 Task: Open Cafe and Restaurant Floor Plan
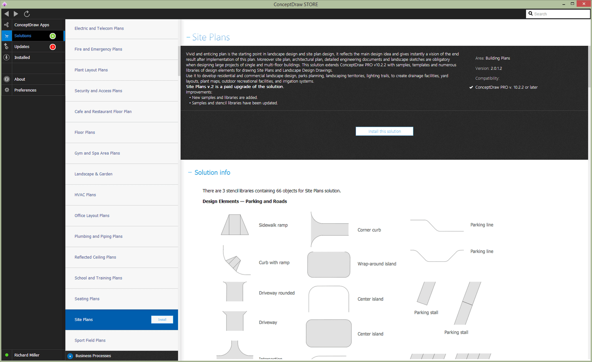[122, 112]
